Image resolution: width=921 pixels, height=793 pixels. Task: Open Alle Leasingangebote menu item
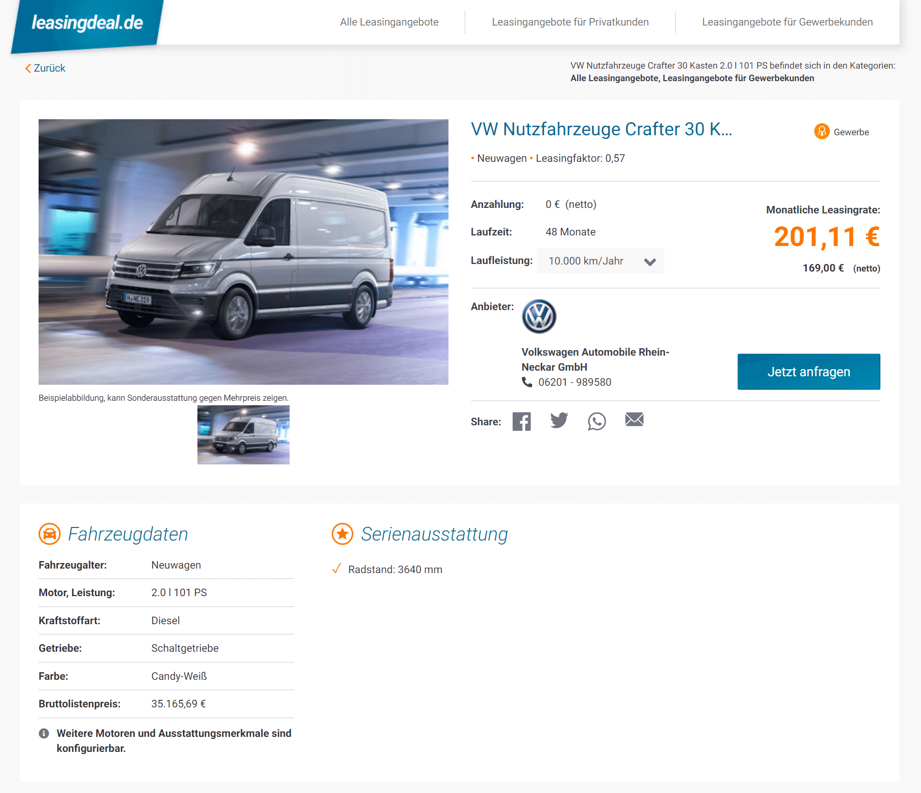point(389,22)
